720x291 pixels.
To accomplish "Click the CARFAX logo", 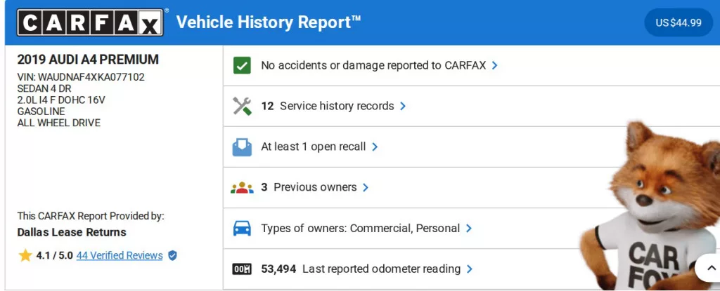I will pyautogui.click(x=90, y=22).
